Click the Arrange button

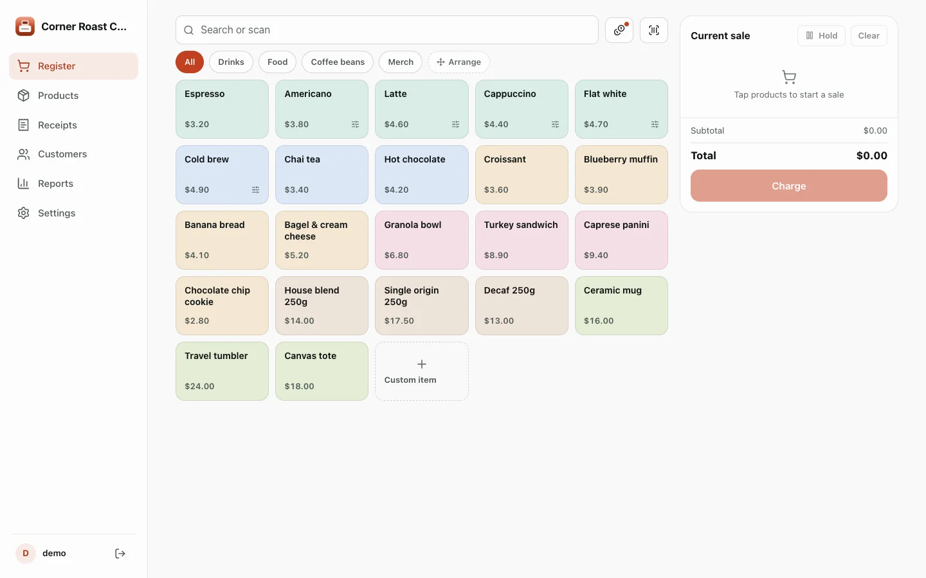(458, 62)
